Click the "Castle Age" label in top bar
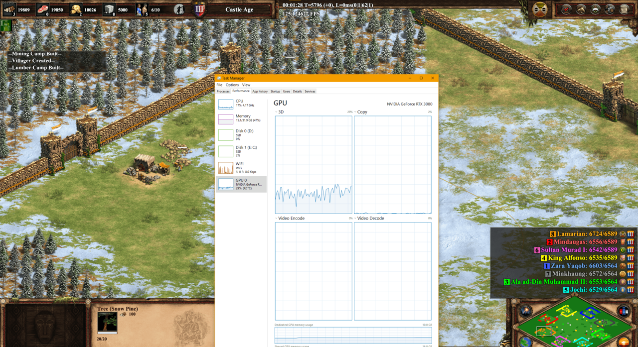This screenshot has width=638, height=347. [239, 9]
